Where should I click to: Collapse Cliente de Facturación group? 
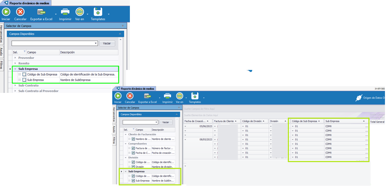coord(126,134)
